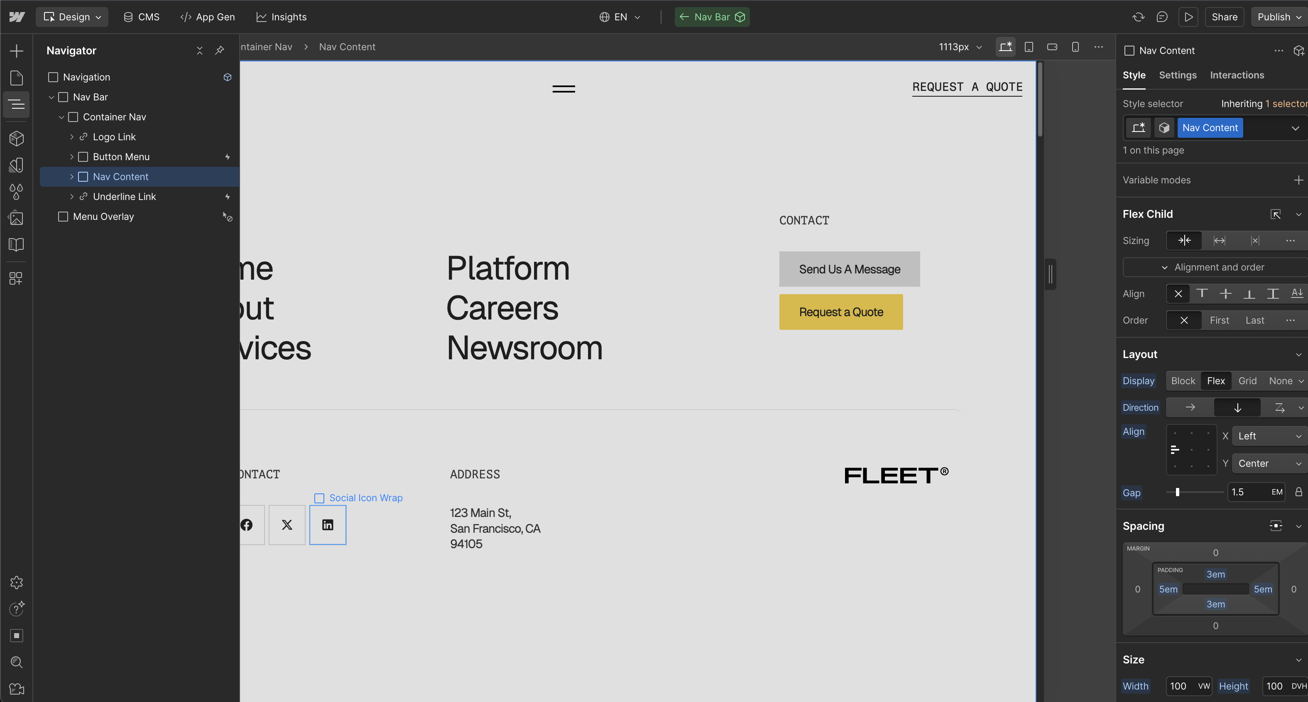Switch to the Interactions tab
Image resolution: width=1308 pixels, height=702 pixels.
point(1237,75)
